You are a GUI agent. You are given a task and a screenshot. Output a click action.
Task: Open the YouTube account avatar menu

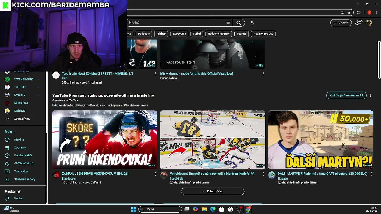[x=369, y=23]
